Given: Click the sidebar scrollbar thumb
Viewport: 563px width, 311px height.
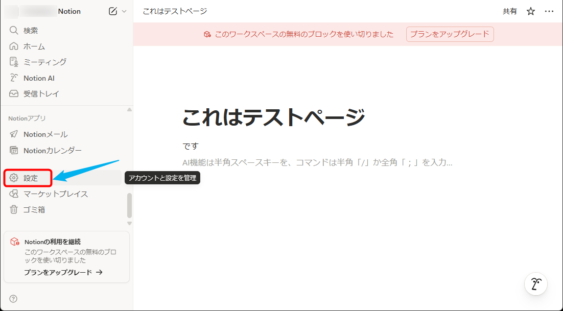Looking at the screenshot, I should [x=129, y=205].
